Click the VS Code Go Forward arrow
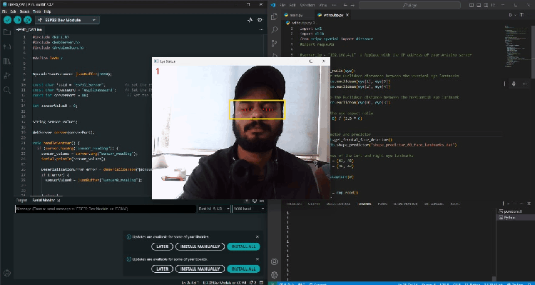Image resolution: width=535 pixels, height=285 pixels. click(352, 5)
